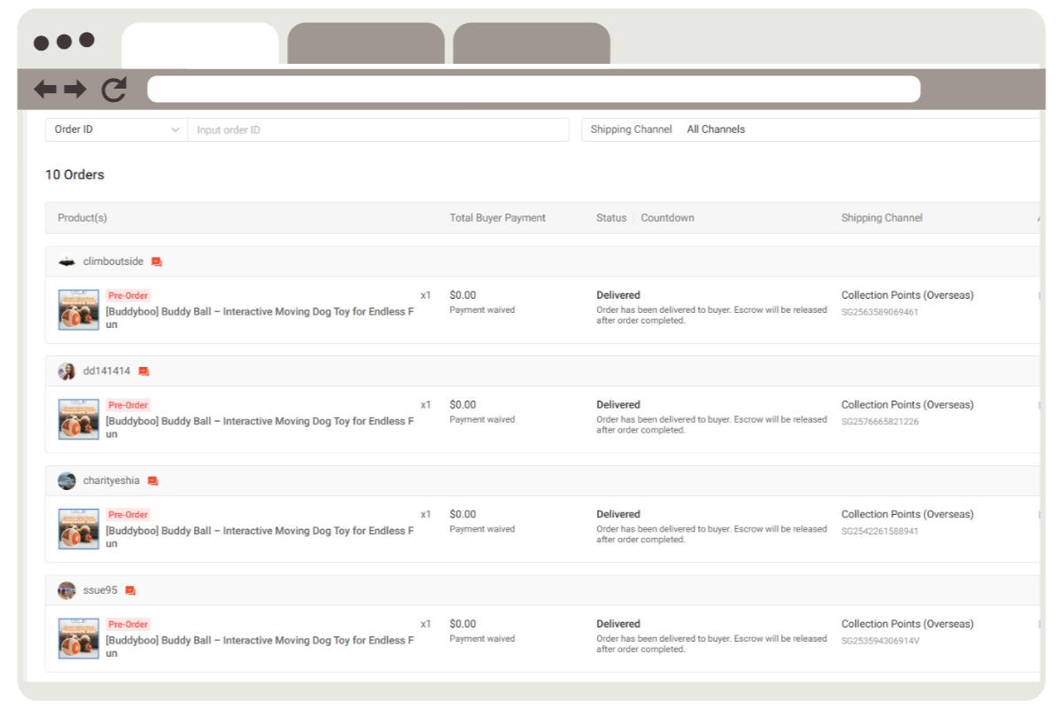
Task: Click the browser forward arrow
Action: click(75, 89)
